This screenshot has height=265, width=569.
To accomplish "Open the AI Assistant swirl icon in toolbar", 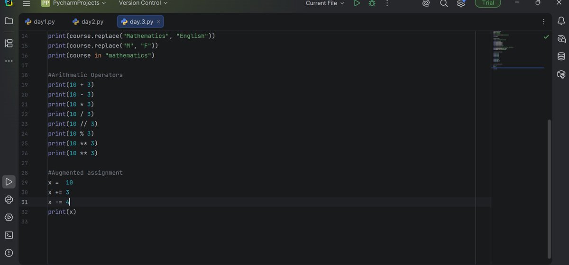I will [x=426, y=3].
